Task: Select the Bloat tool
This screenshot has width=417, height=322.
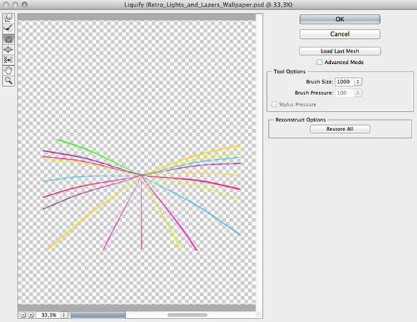Action: pyautogui.click(x=8, y=50)
